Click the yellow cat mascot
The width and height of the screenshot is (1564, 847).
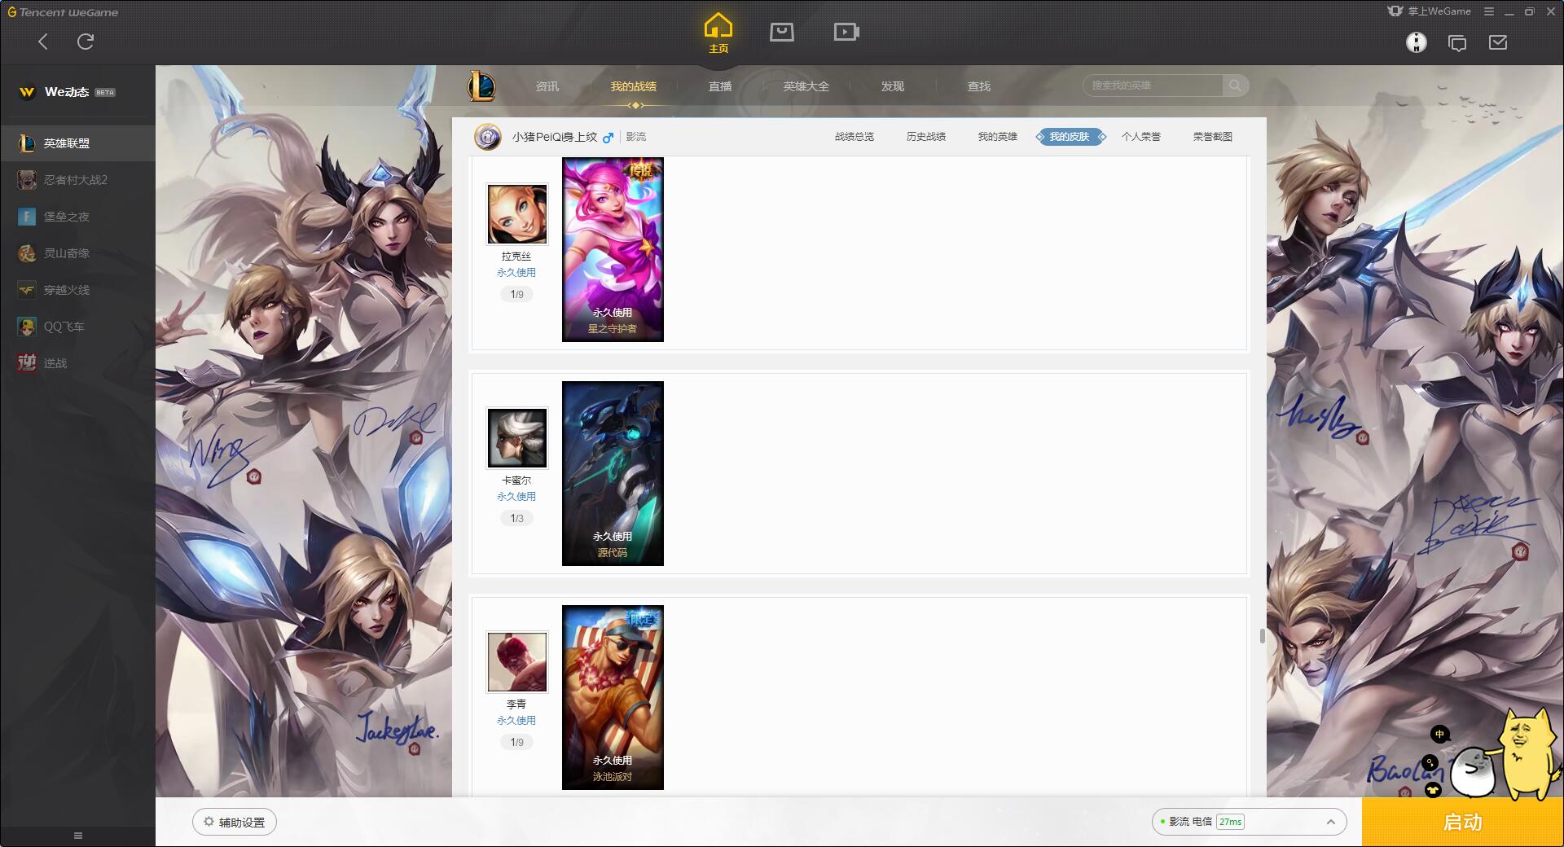click(x=1527, y=753)
